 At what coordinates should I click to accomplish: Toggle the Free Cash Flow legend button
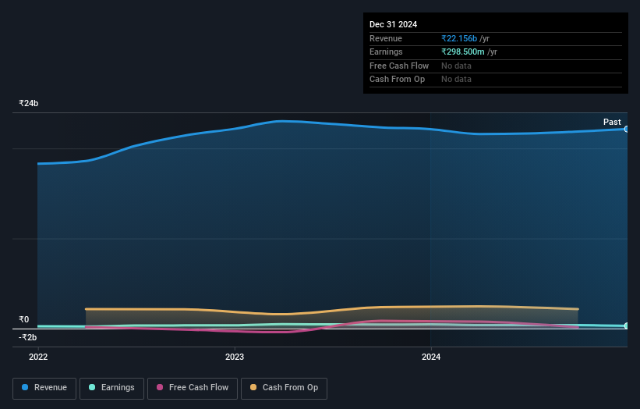pos(193,388)
